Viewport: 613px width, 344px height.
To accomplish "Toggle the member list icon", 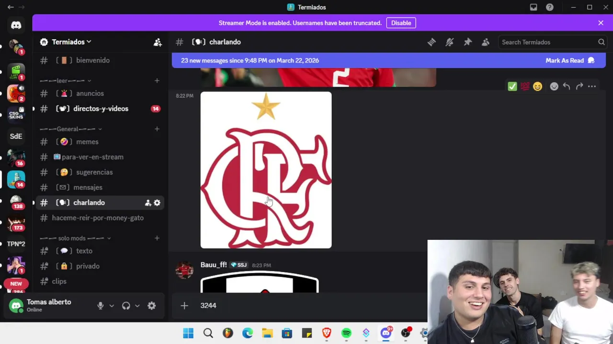I will click(486, 42).
